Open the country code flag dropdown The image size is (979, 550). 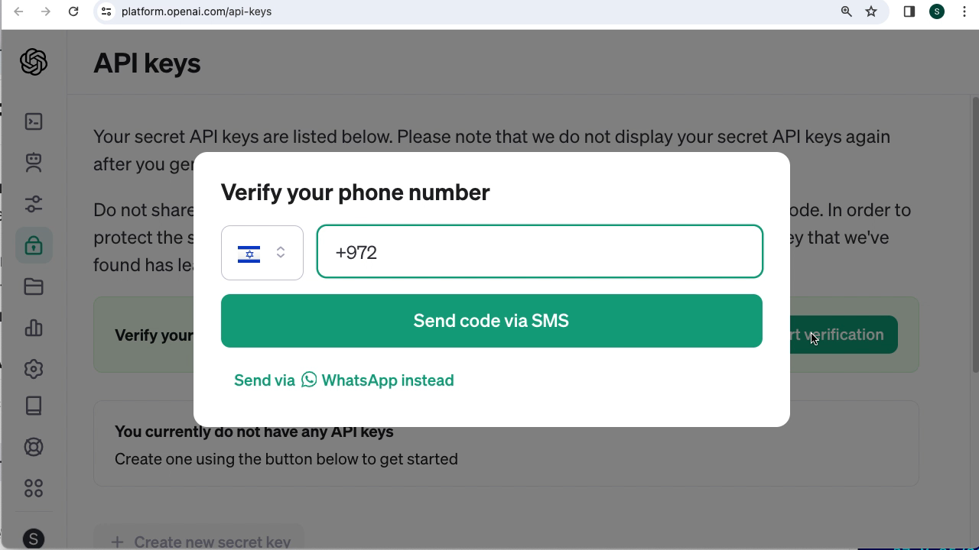(x=262, y=253)
